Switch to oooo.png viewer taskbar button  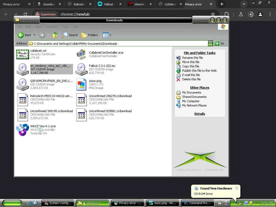pos(163,203)
